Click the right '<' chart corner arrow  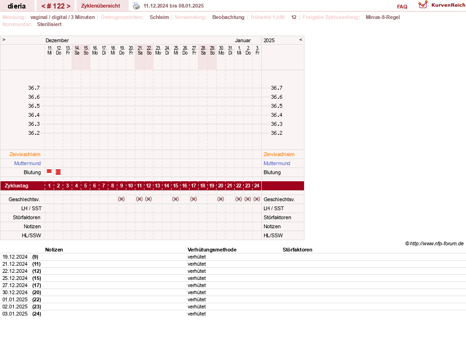(x=301, y=39)
